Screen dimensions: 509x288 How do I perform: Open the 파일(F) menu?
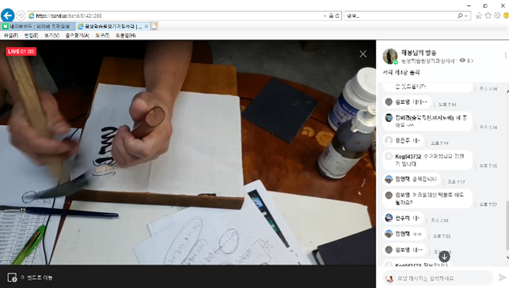(10, 36)
